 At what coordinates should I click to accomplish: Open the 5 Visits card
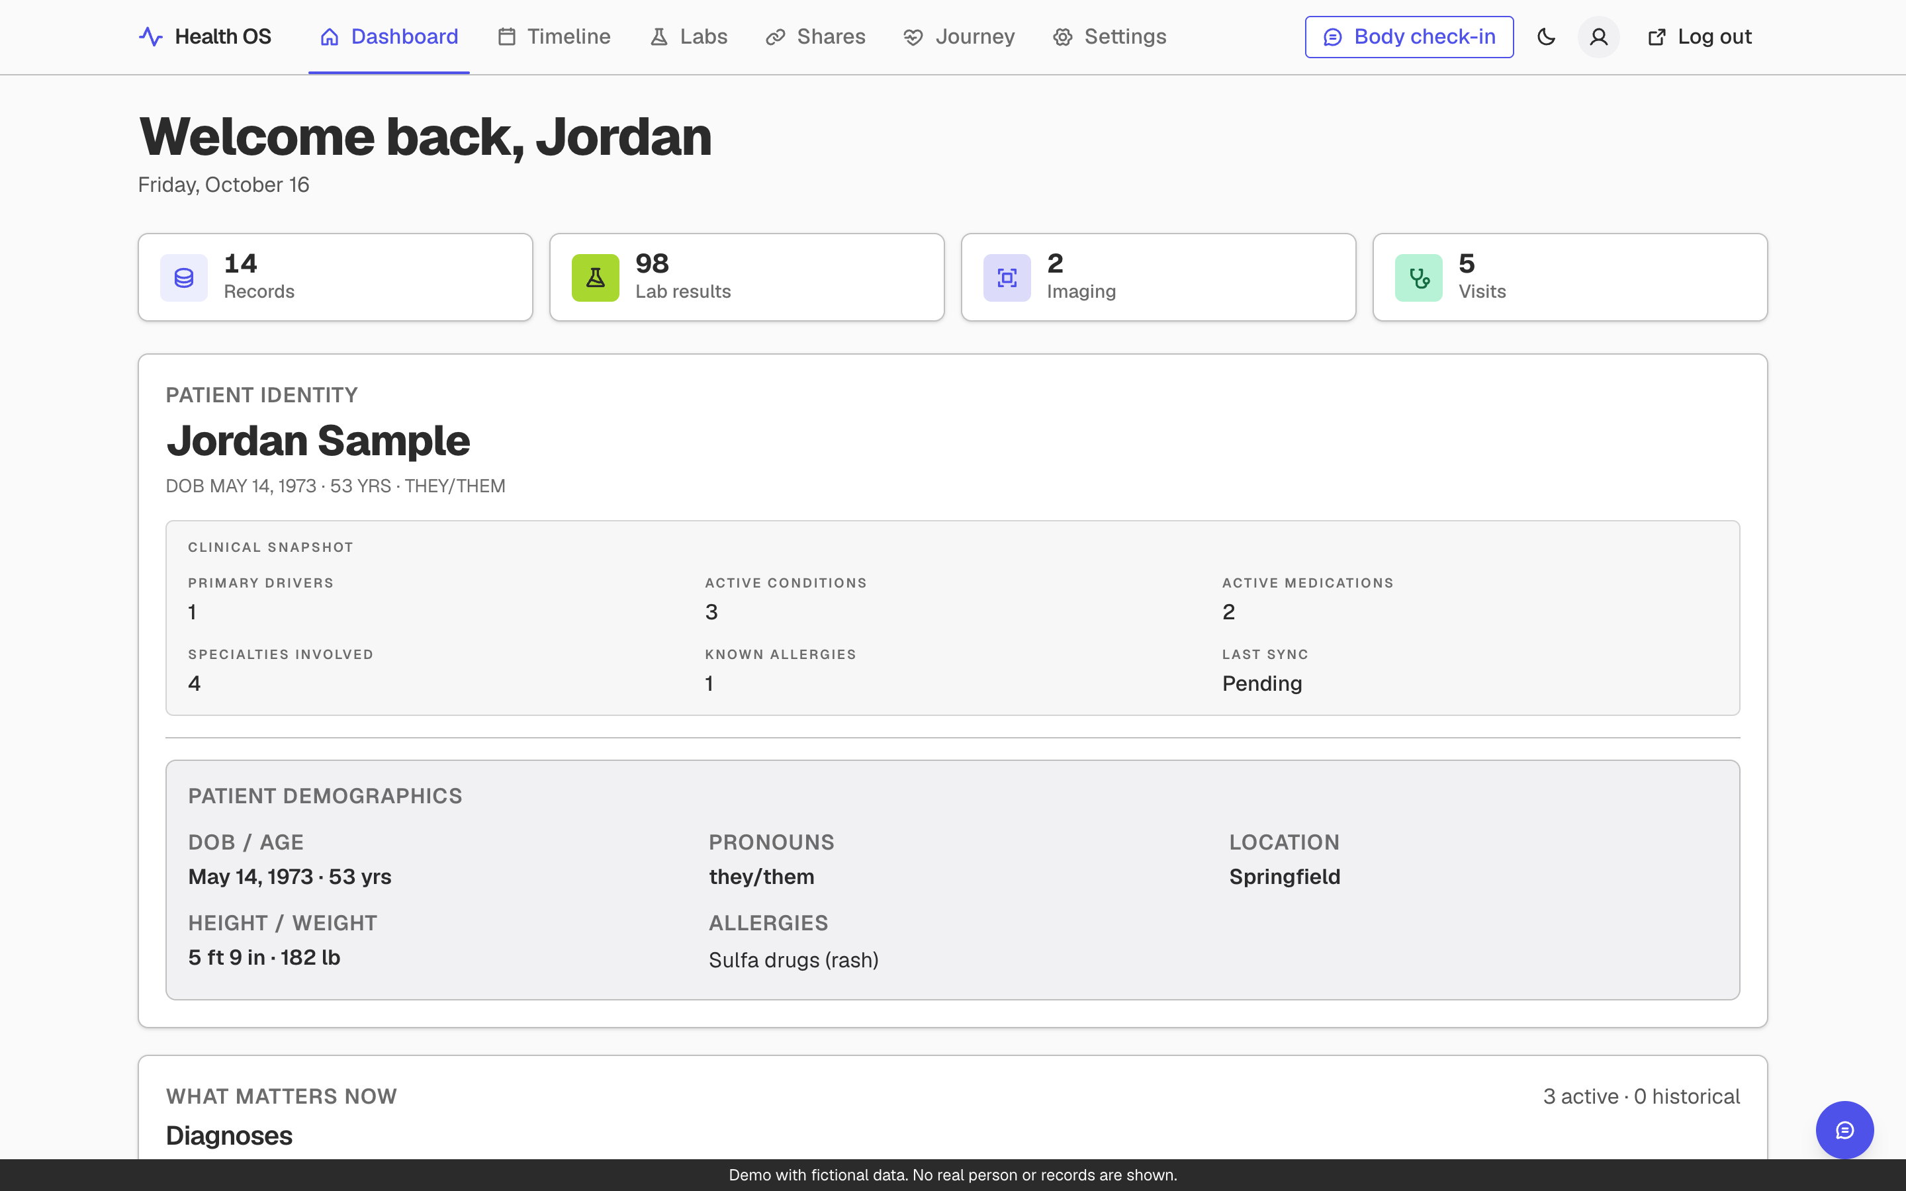pos(1570,277)
